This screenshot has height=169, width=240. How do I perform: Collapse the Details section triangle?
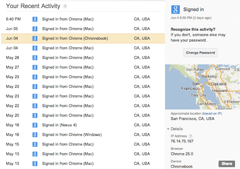click(x=168, y=129)
